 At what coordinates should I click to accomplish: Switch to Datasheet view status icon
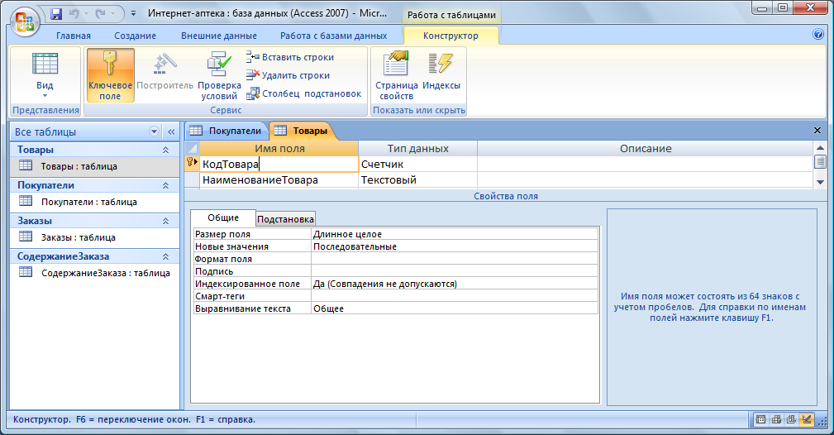pos(761,419)
